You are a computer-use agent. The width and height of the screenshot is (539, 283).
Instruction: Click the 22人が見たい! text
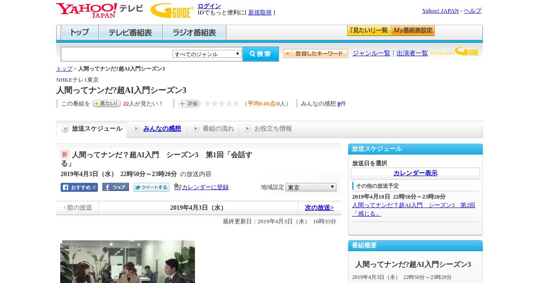point(143,103)
